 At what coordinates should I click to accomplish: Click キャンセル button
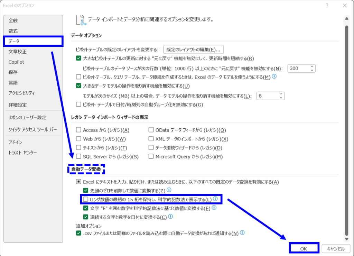tap(336, 248)
